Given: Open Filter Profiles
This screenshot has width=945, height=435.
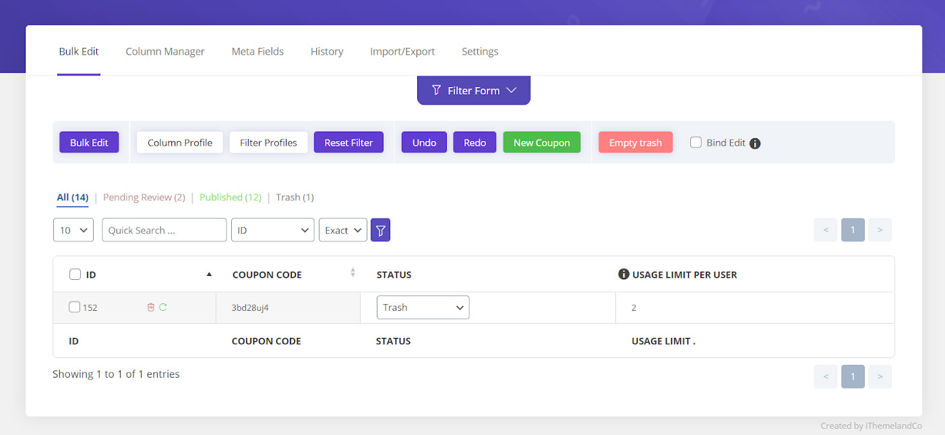Looking at the screenshot, I should (268, 142).
